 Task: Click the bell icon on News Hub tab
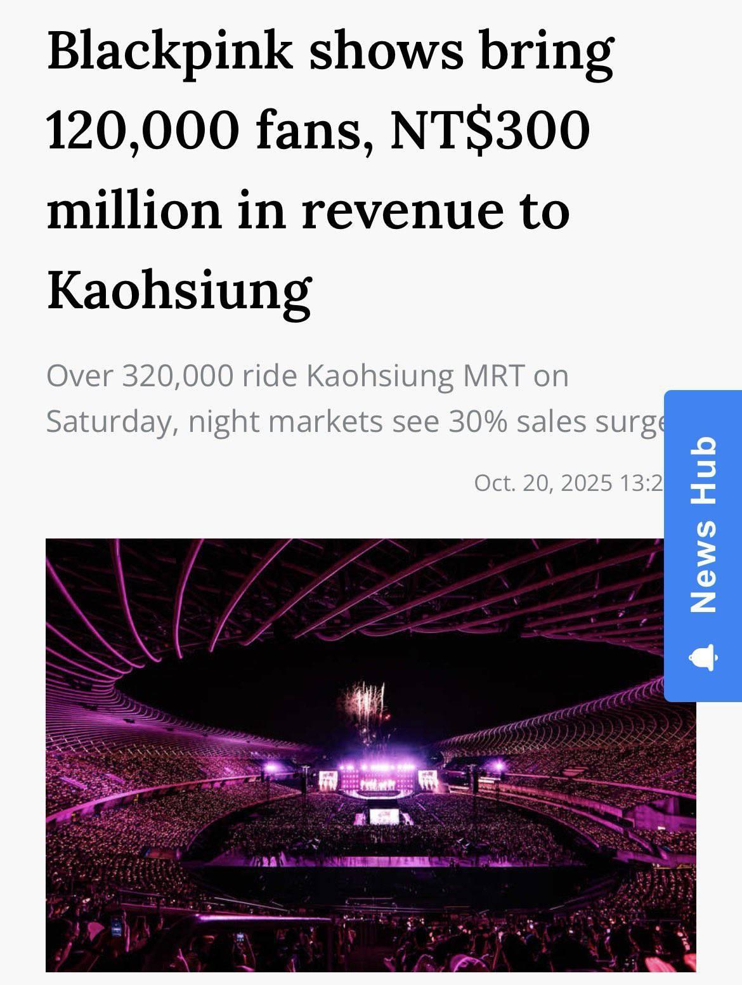703,658
